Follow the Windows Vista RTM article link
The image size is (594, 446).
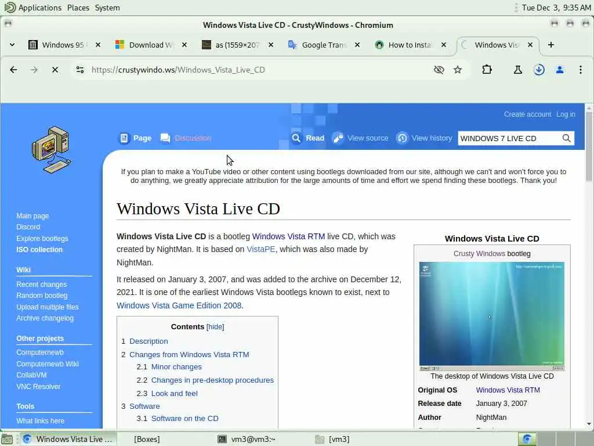point(288,236)
